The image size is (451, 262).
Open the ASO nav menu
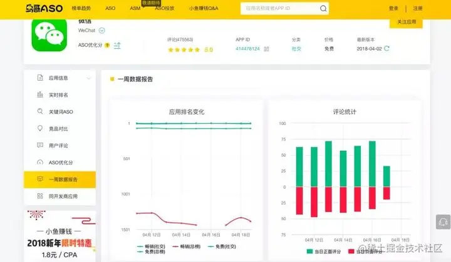[110, 8]
